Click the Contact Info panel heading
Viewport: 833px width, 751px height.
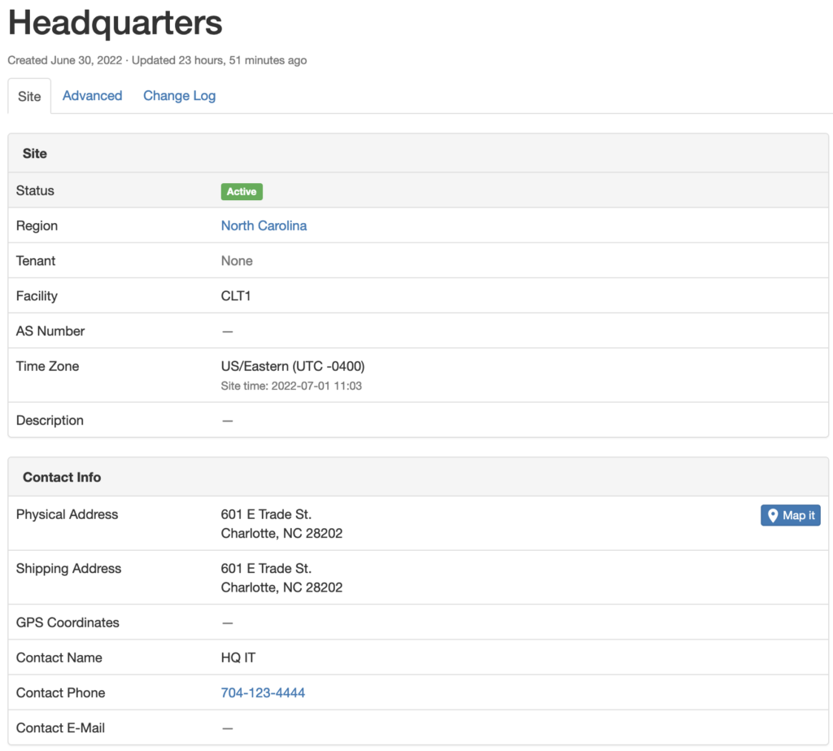(x=62, y=477)
